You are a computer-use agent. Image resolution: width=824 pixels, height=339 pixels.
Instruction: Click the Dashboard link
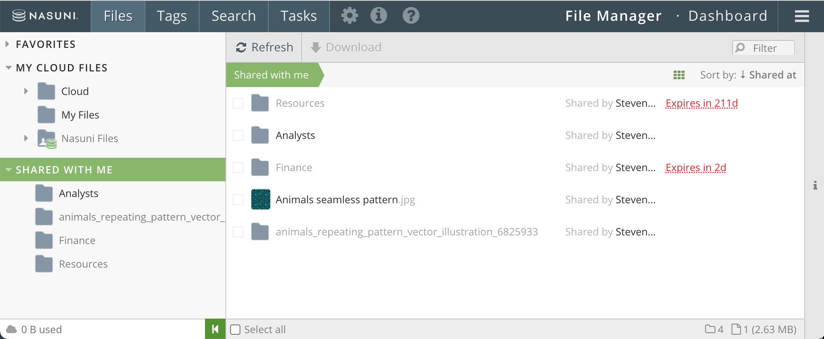click(727, 16)
